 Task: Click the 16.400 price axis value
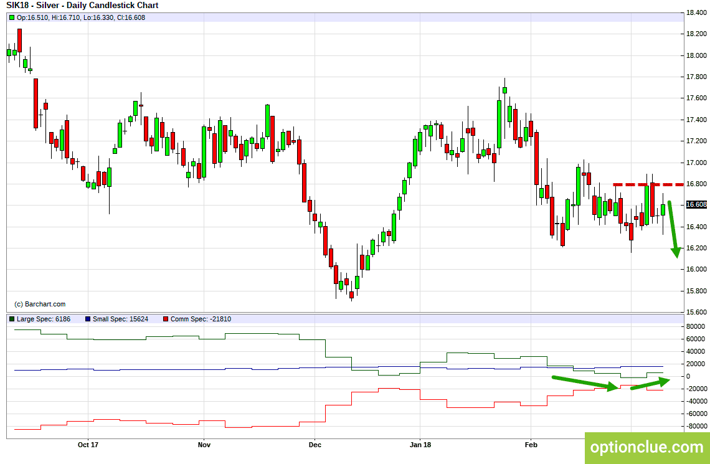[x=696, y=227]
